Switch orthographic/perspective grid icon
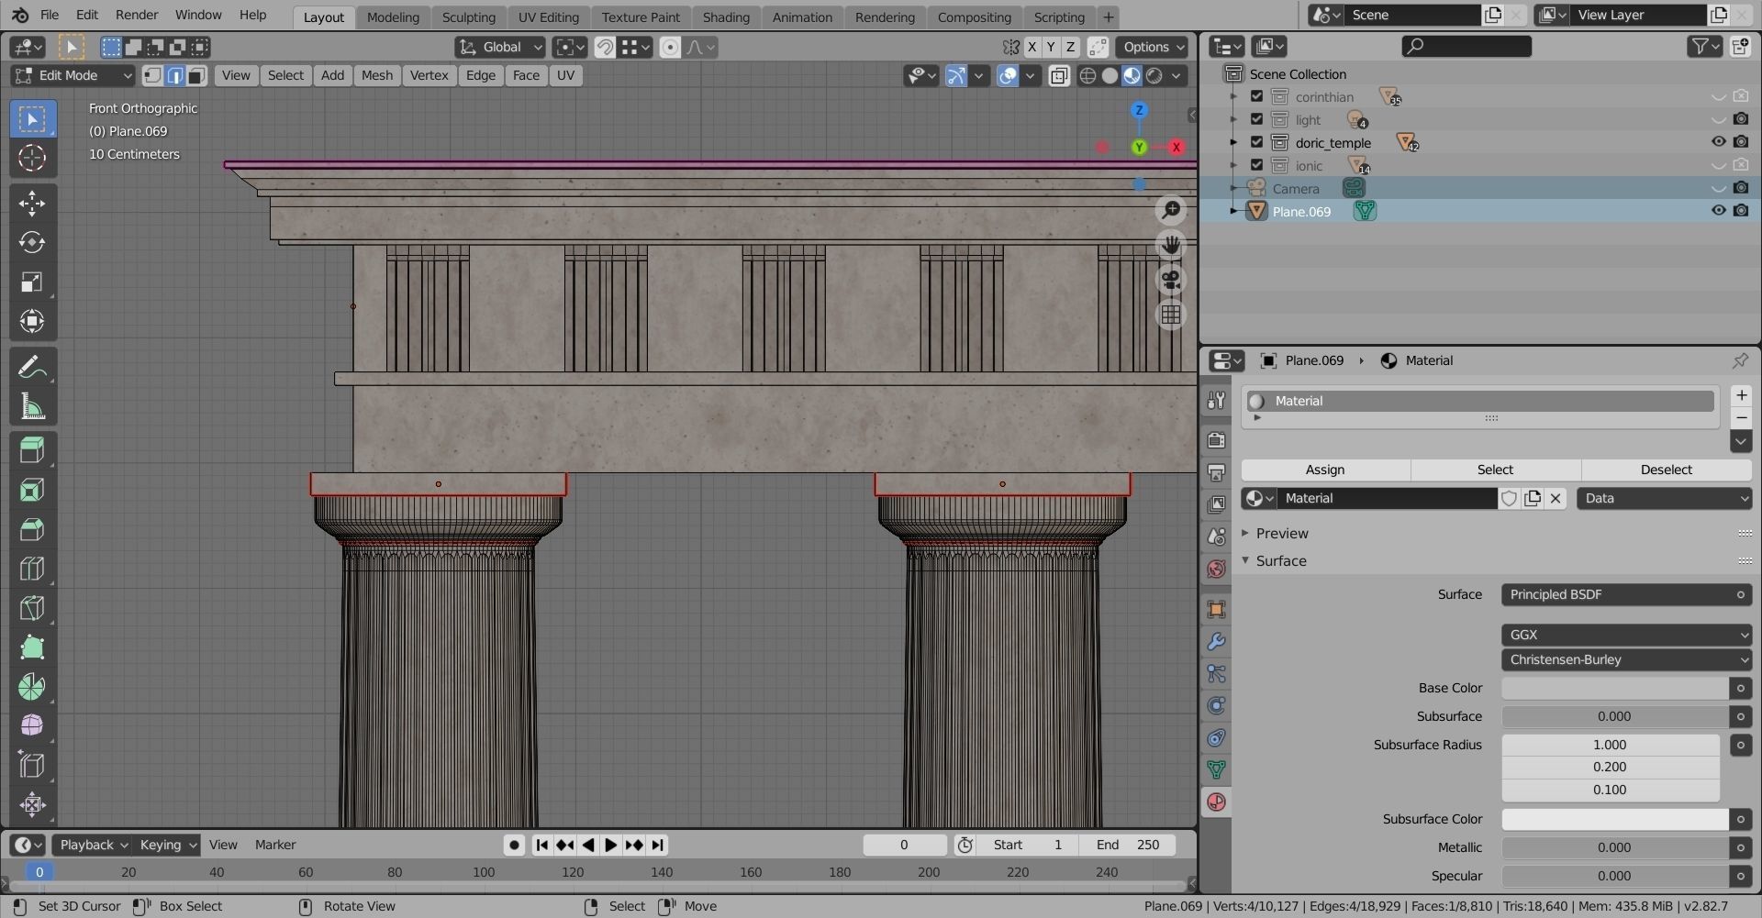1762x918 pixels. tap(1171, 315)
